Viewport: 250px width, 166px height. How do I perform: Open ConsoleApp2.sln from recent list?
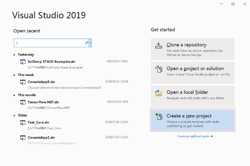click(41, 138)
